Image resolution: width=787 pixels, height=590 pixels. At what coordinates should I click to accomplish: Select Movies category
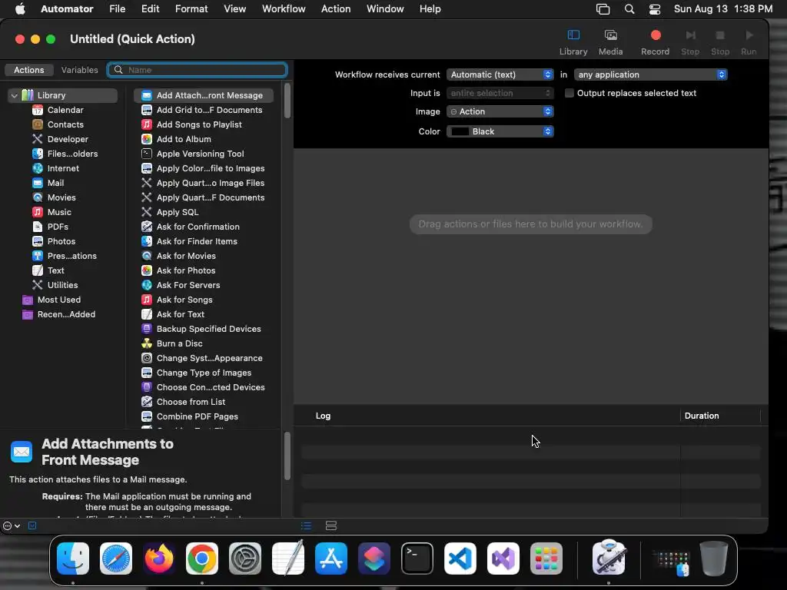(x=61, y=197)
